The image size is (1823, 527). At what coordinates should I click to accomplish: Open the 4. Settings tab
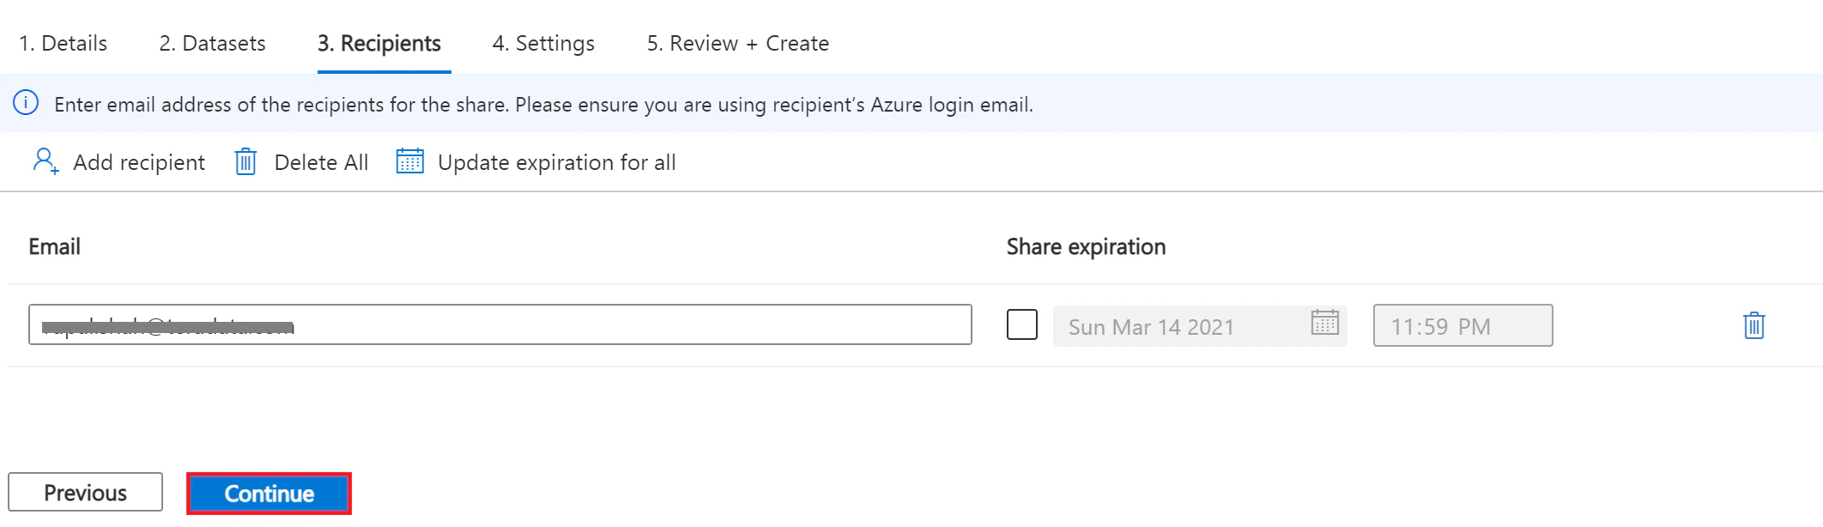point(543,43)
